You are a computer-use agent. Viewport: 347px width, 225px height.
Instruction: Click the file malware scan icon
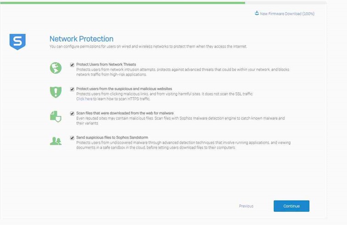pos(56,116)
